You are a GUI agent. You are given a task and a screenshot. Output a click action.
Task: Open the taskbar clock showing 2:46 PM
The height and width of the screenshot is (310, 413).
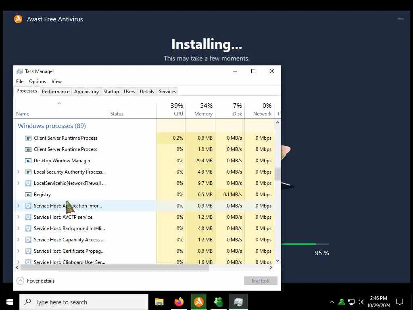(x=378, y=302)
